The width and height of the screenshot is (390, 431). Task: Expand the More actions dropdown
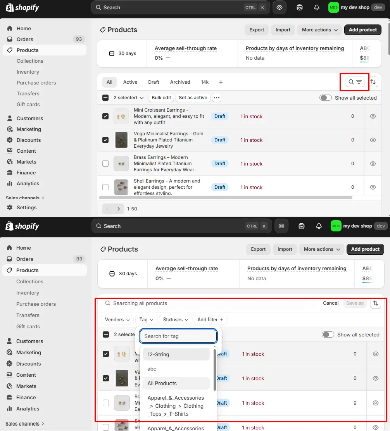319,30
